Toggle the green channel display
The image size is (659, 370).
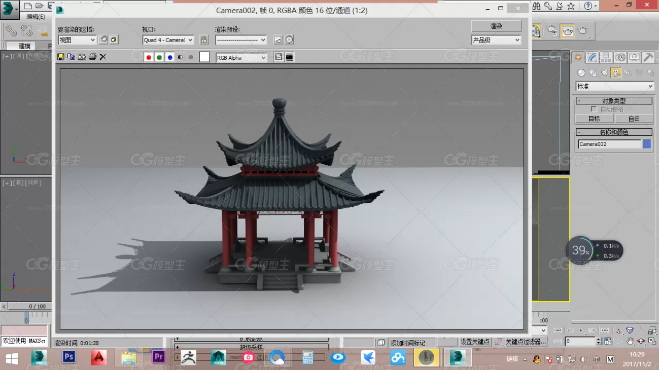(x=159, y=57)
